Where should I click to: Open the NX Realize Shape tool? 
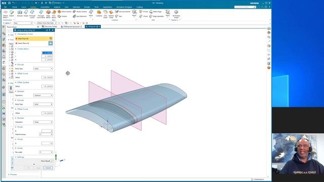click(x=176, y=14)
